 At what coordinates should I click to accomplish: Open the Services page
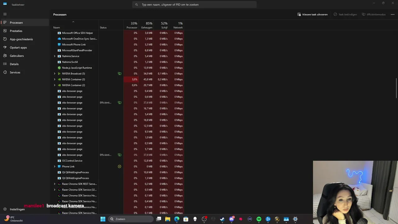(x=25, y=72)
